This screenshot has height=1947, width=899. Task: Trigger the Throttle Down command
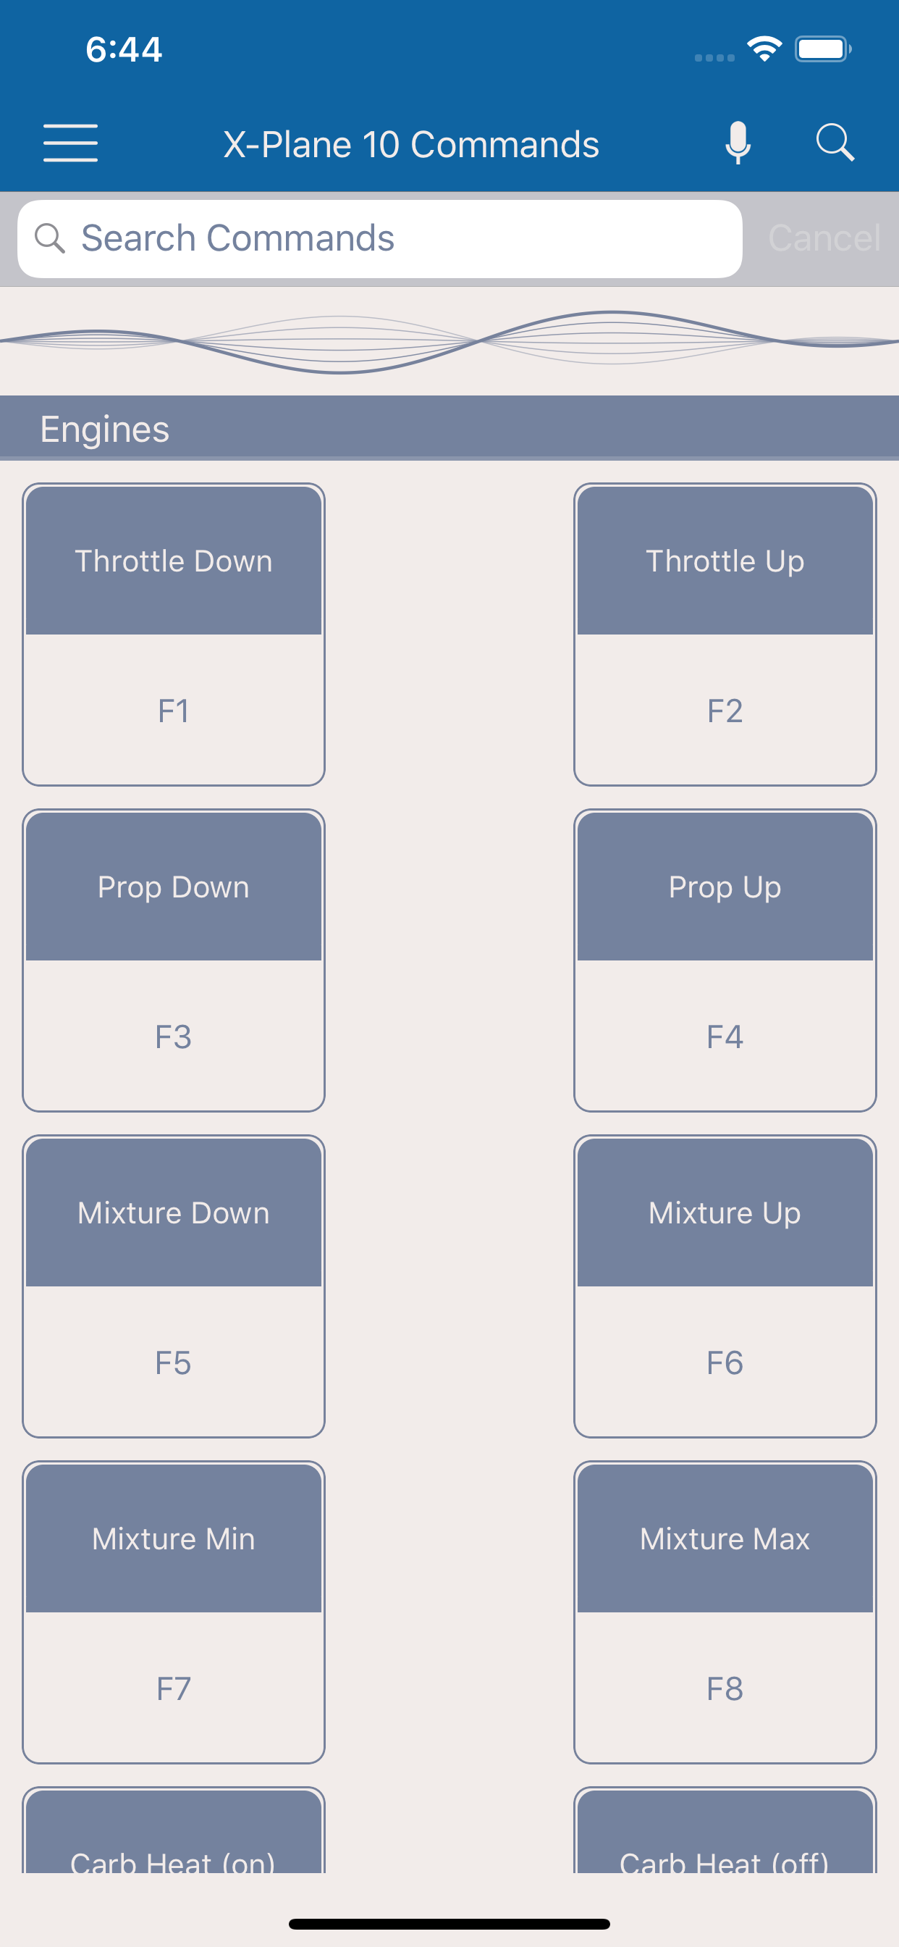[174, 635]
